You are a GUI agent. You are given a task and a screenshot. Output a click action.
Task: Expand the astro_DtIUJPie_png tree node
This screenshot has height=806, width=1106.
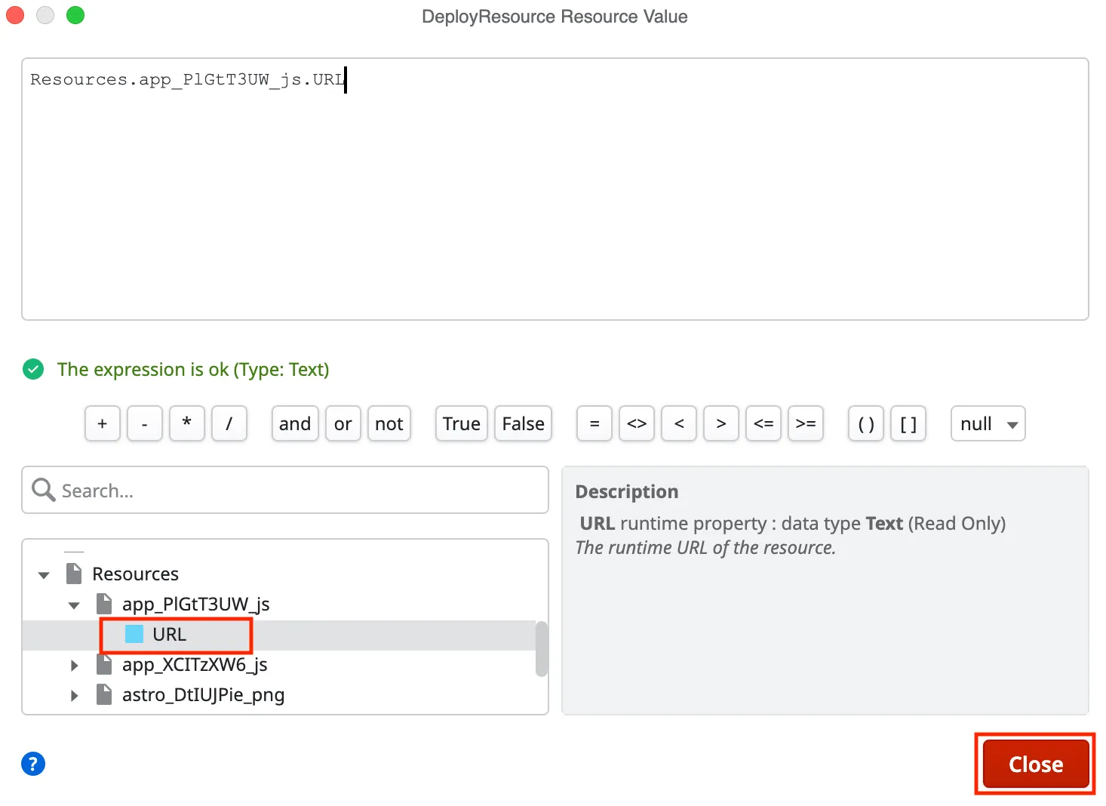pyautogui.click(x=73, y=695)
